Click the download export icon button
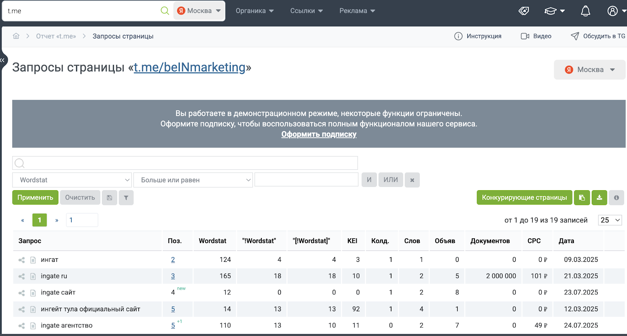Viewport: 627px width, 336px height. click(x=600, y=198)
